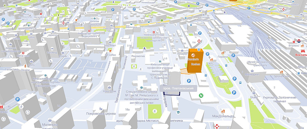307x129 pixels.
Task: Click the пров. Платонівський street tooltip
Action: [x=178, y=89]
